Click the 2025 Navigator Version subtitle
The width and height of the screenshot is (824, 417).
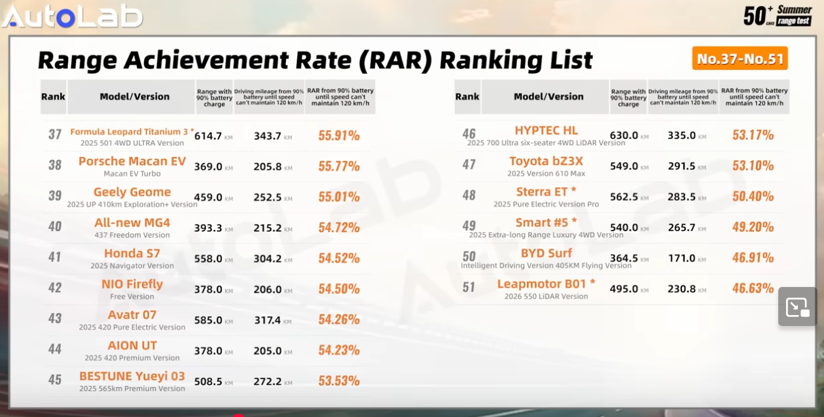point(132,266)
